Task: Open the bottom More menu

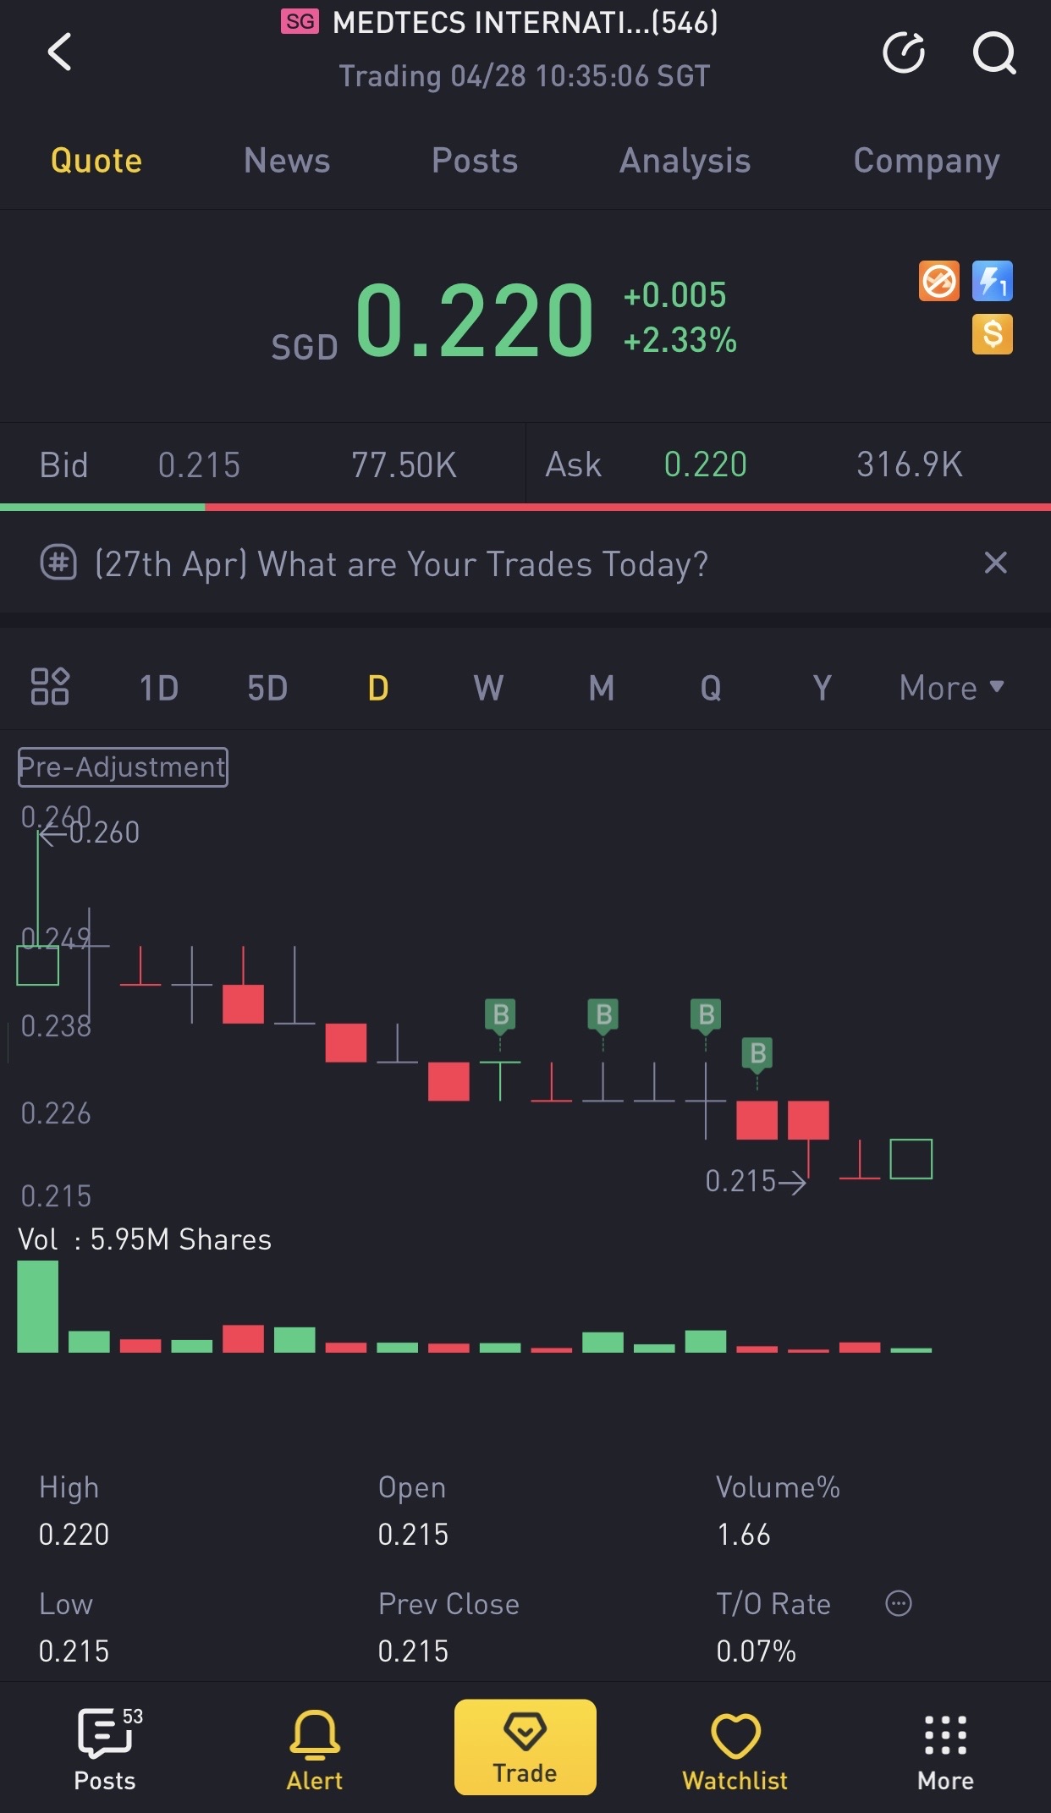Action: (945, 1748)
